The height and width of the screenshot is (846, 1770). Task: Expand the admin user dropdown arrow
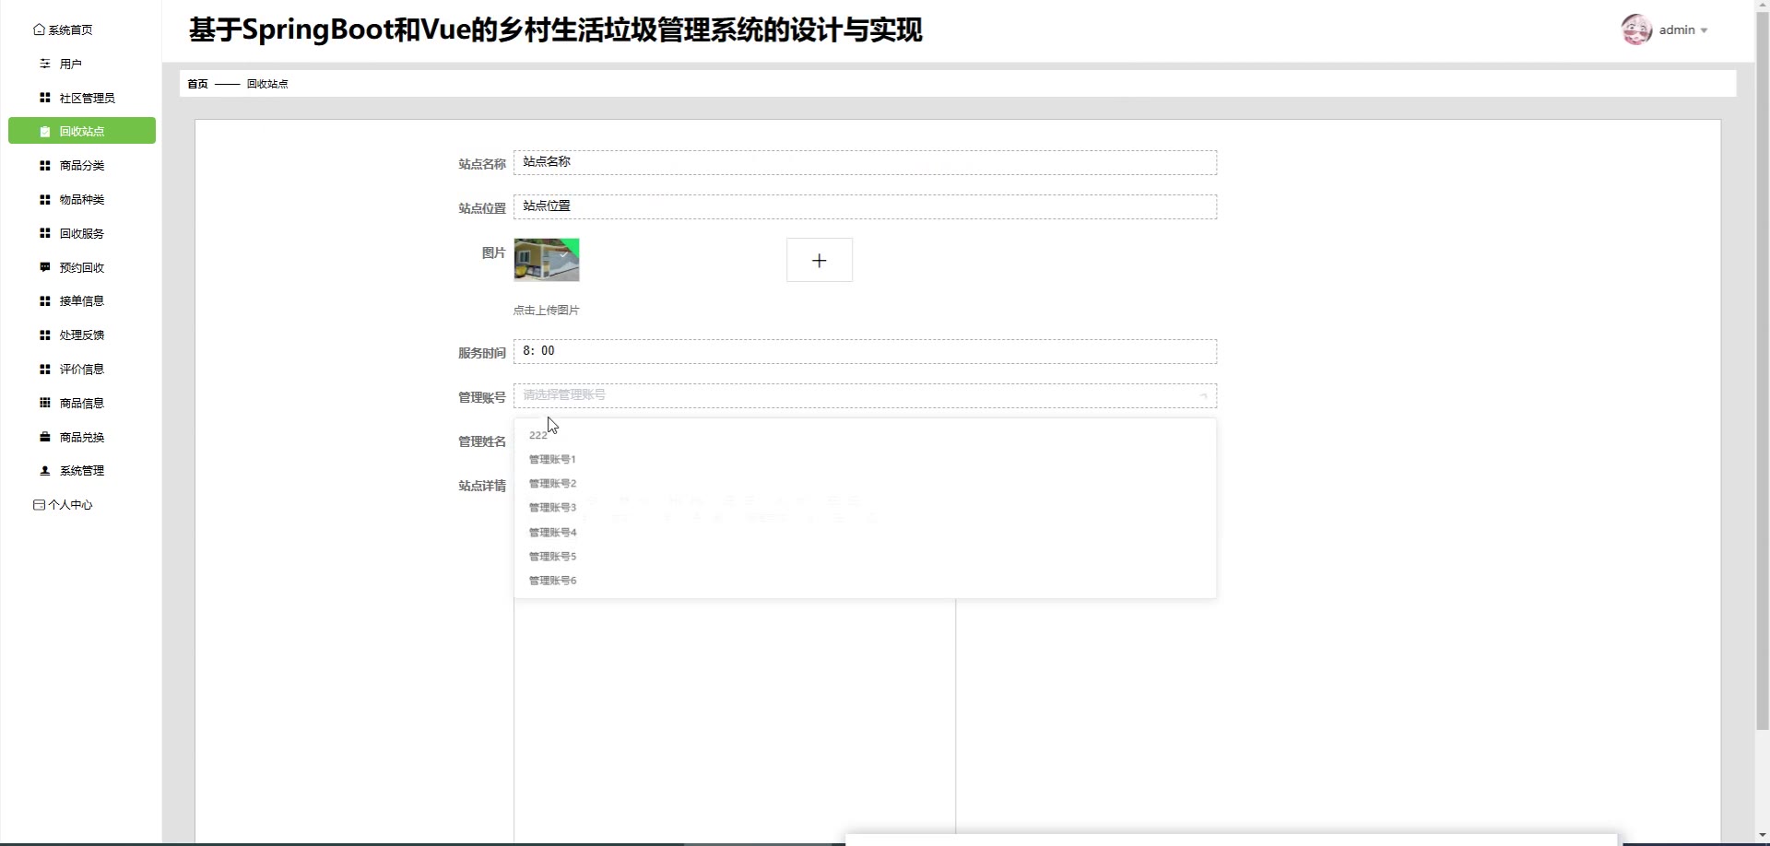1704,30
